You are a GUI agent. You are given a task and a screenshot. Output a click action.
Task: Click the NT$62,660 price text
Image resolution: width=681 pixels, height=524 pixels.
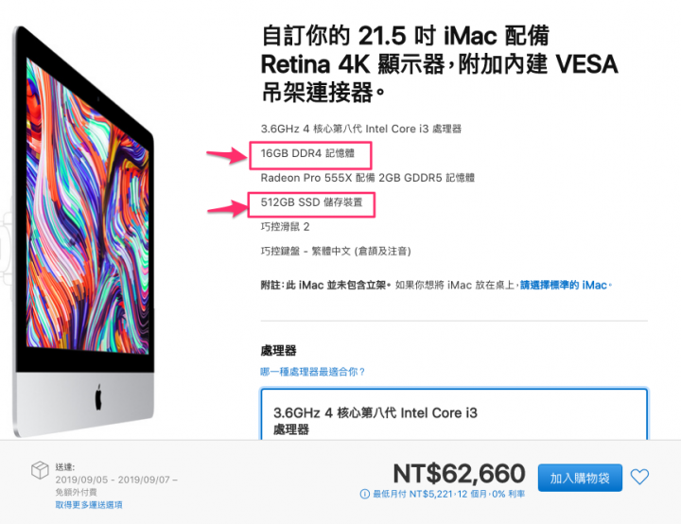[459, 473]
